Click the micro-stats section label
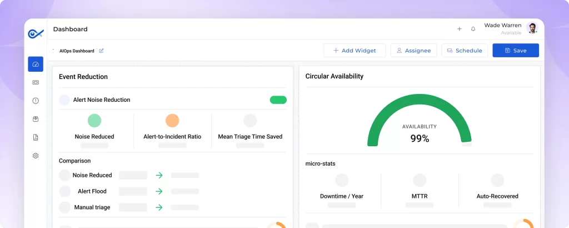Viewport: 569px width, 228px height. 321,163
